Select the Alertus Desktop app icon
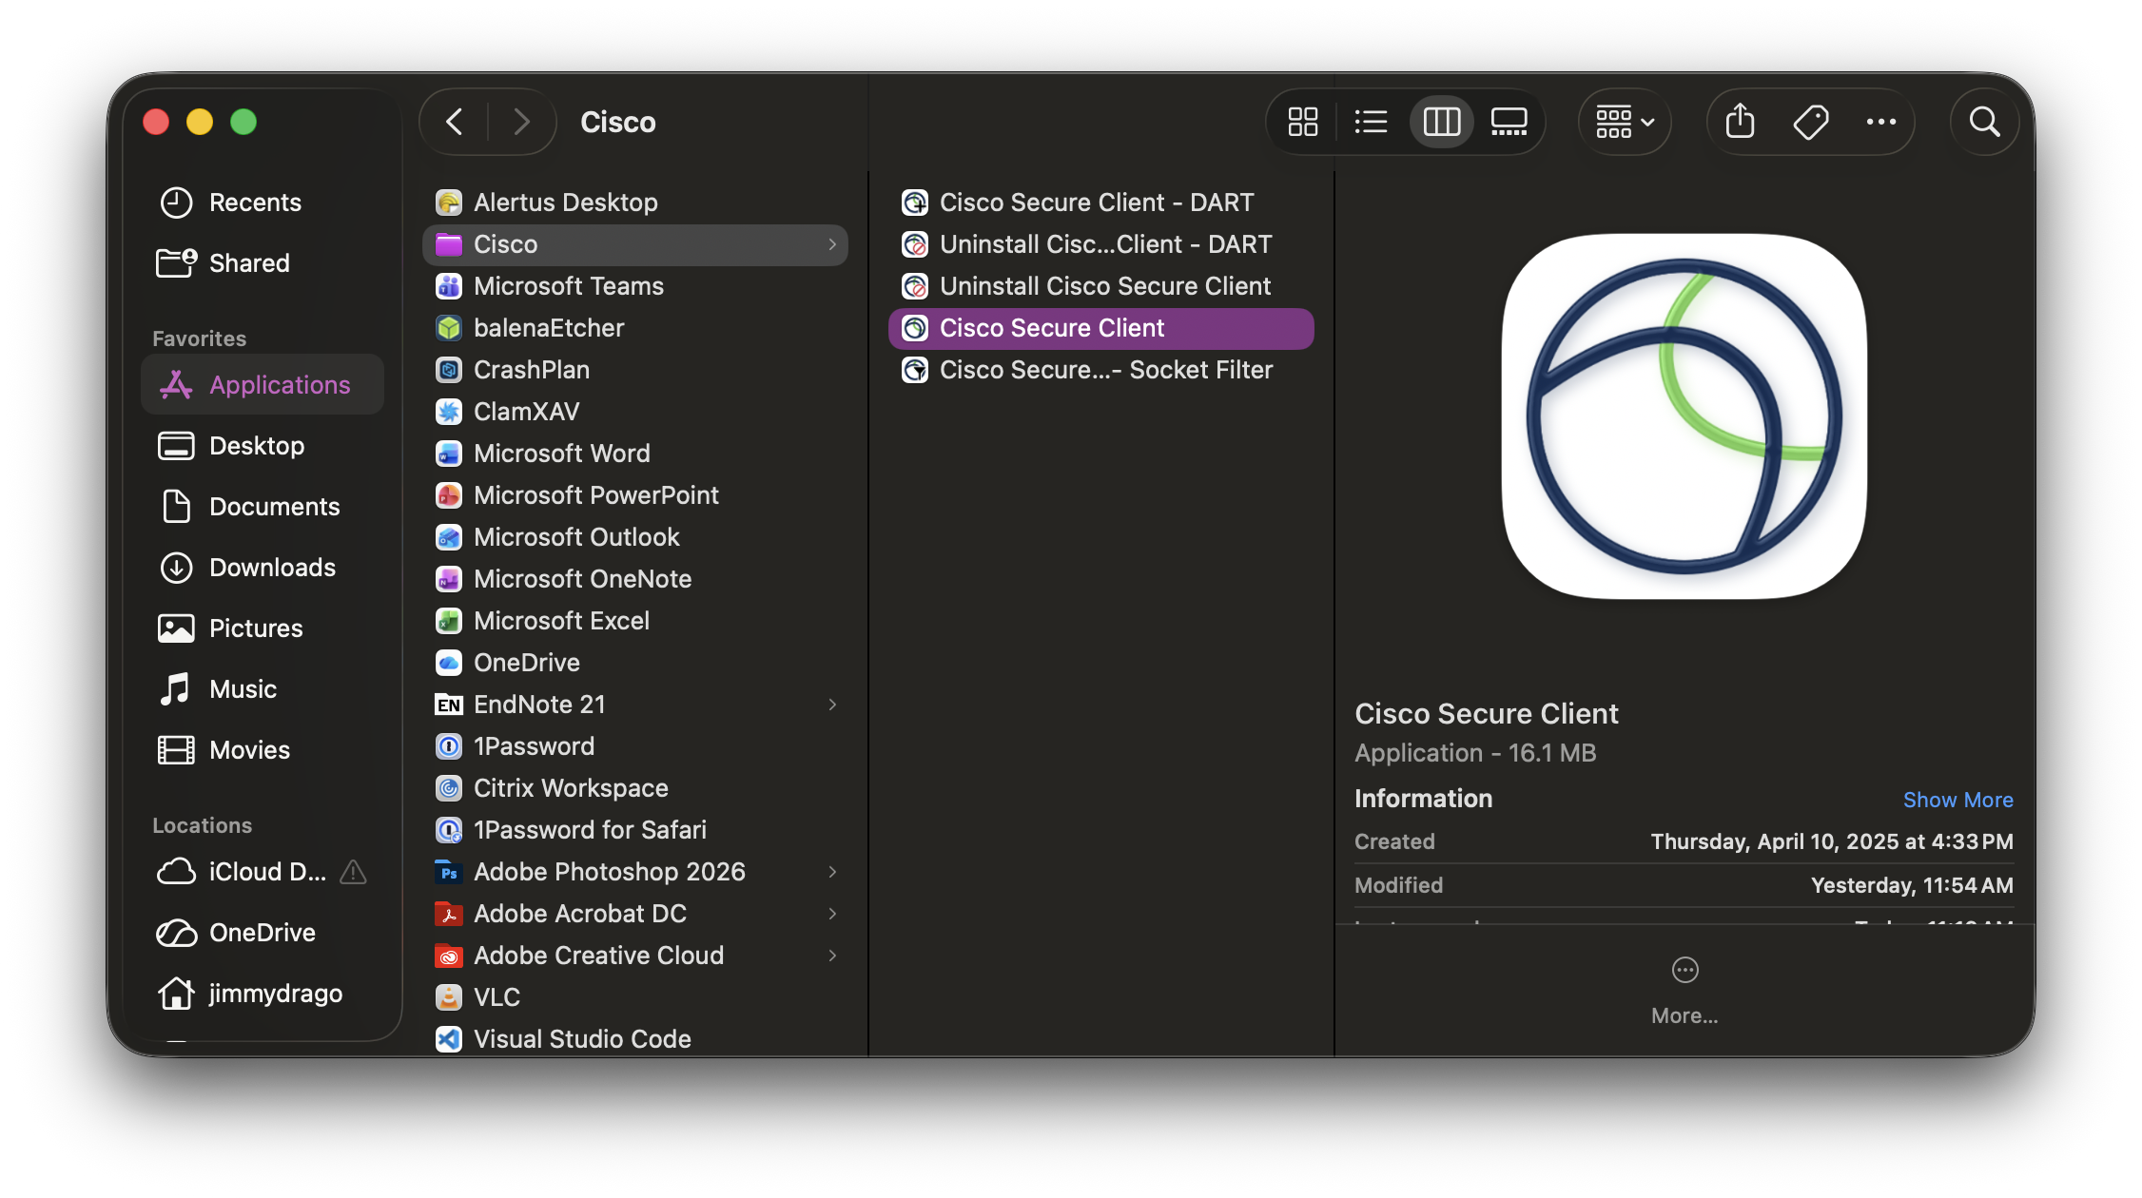Screen dimensions: 2142x1198 (449, 203)
